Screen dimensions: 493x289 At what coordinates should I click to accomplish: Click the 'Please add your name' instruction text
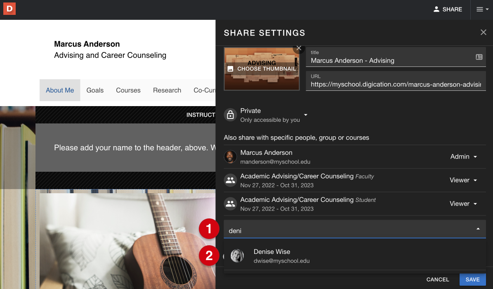tap(135, 148)
